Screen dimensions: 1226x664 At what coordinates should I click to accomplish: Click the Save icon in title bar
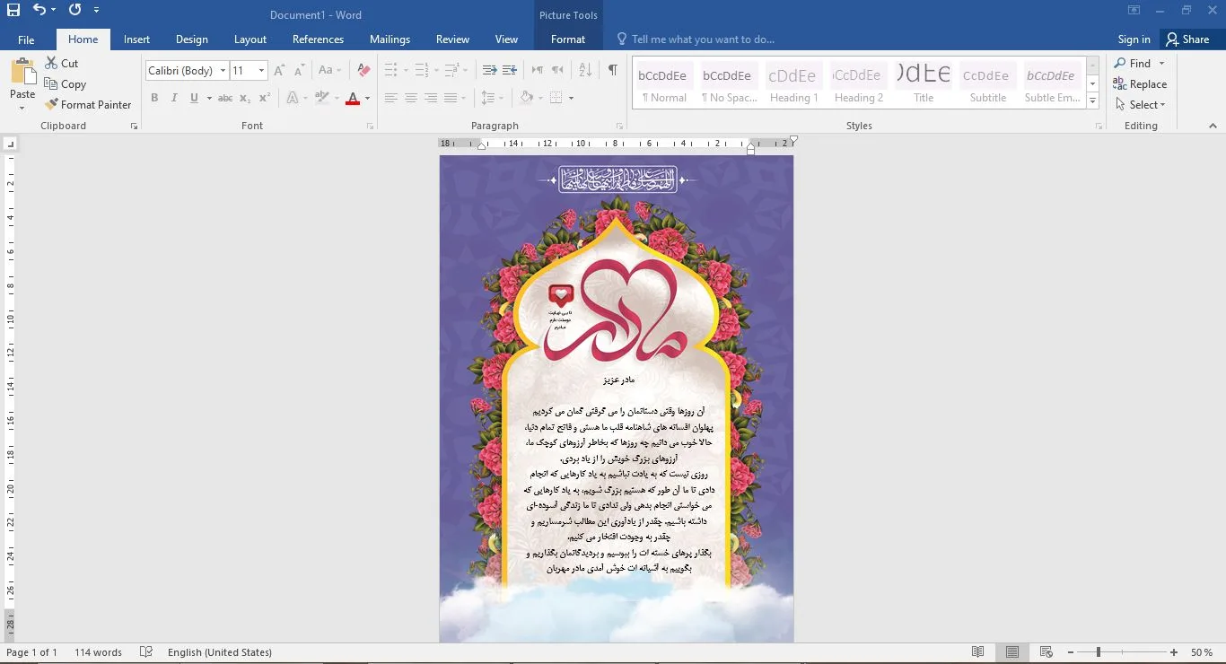[13, 11]
